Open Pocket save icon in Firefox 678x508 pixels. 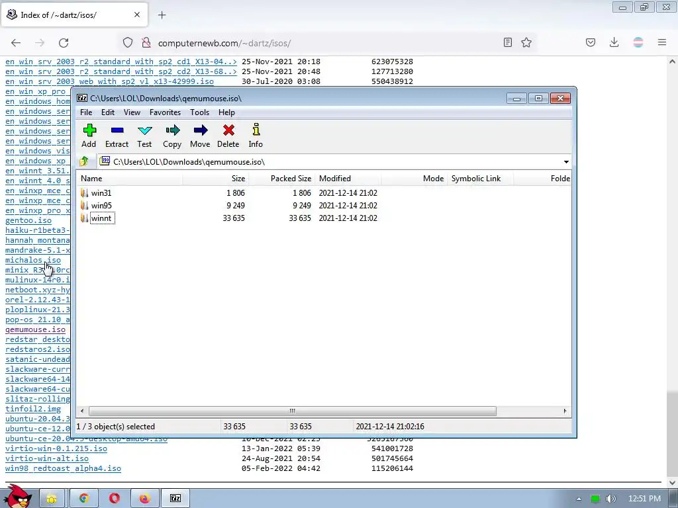[591, 42]
